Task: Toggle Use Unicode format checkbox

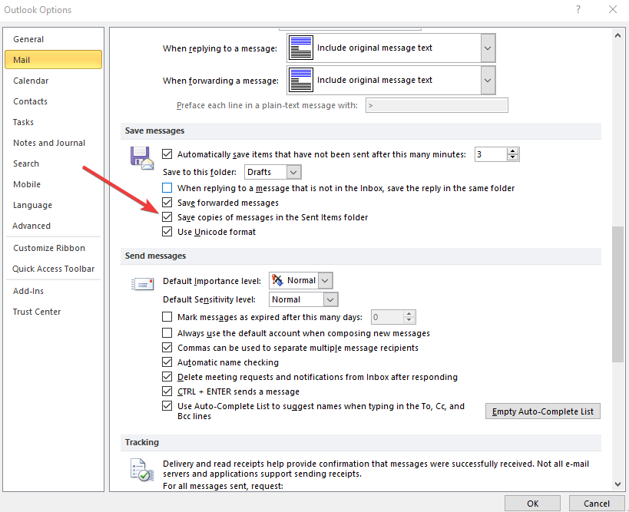Action: coord(167,231)
